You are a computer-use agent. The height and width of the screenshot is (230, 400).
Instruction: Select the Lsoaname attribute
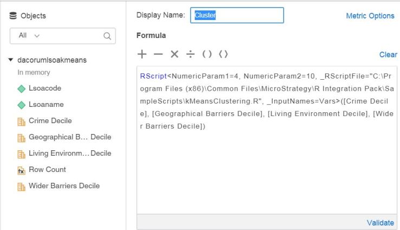[x=46, y=104]
